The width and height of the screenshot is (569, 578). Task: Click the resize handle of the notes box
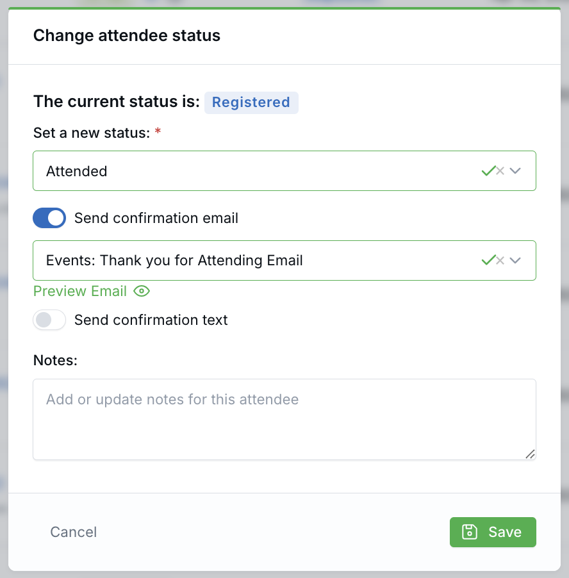[531, 454]
